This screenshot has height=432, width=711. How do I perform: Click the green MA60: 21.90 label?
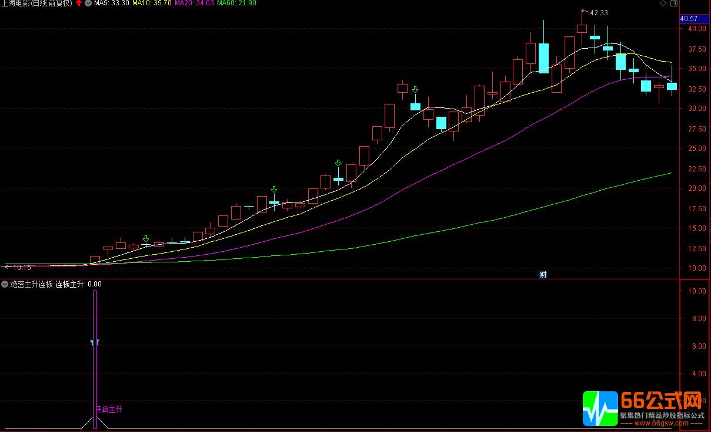coord(237,4)
